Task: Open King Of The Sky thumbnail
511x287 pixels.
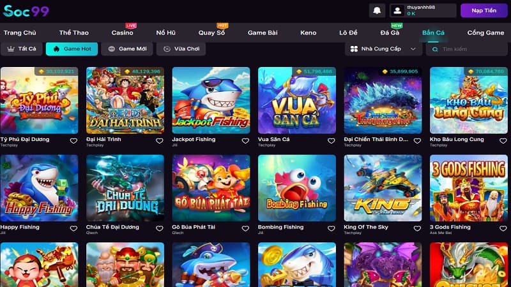Action: (x=383, y=188)
